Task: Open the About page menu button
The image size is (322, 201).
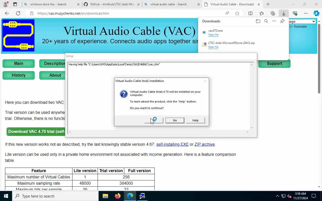Action: point(52,75)
